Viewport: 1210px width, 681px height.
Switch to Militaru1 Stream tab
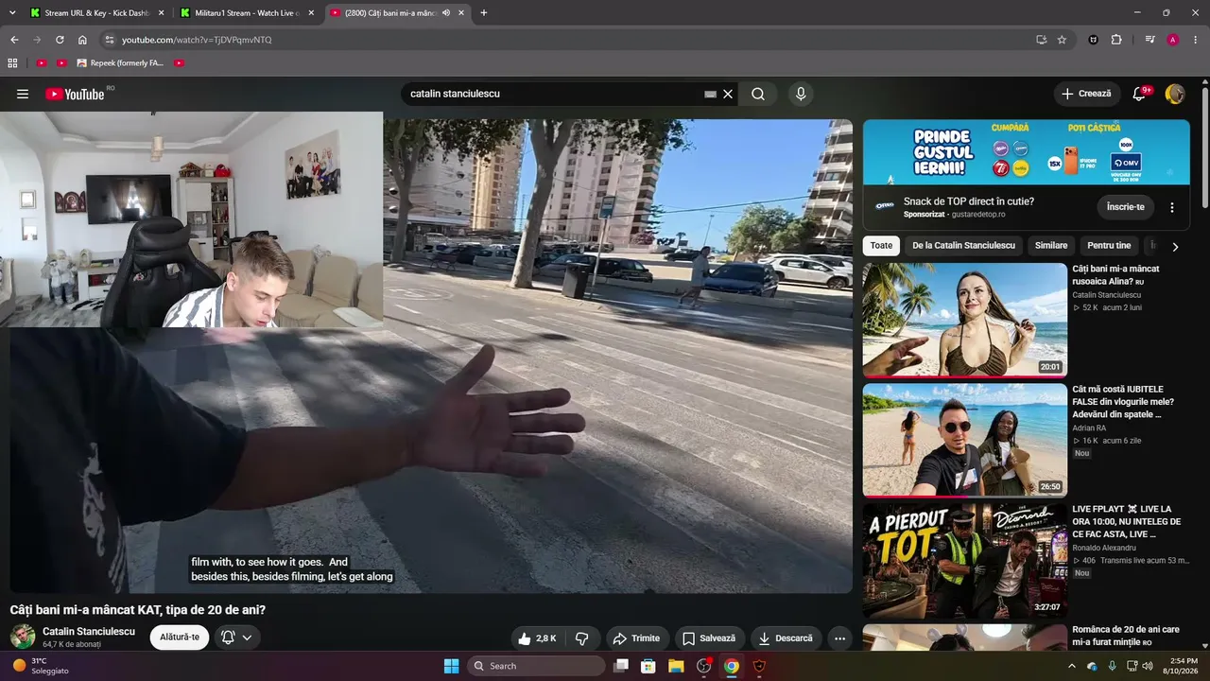pos(248,12)
